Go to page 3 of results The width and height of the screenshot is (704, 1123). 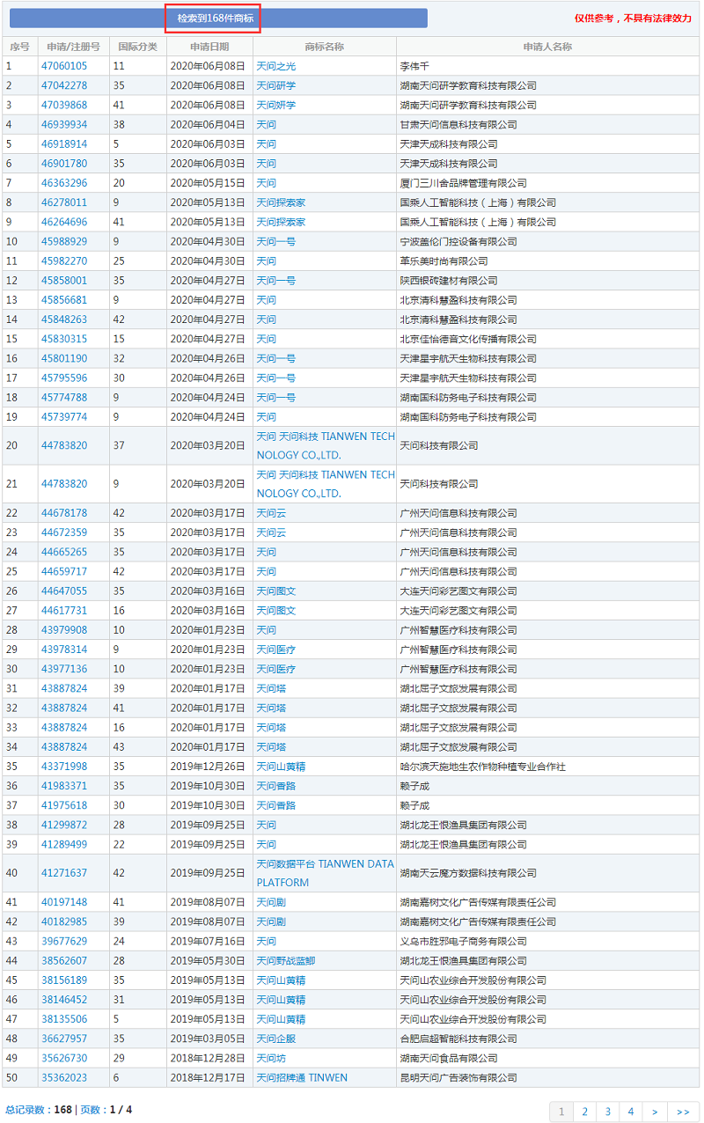coord(607,1112)
